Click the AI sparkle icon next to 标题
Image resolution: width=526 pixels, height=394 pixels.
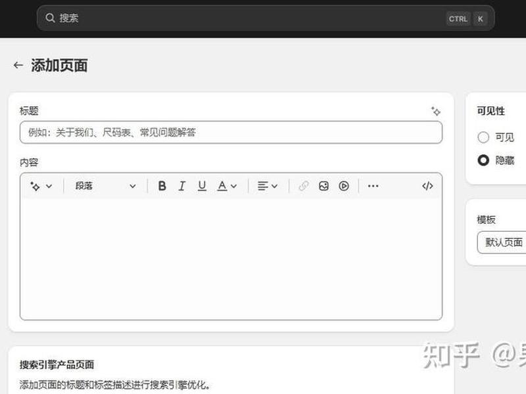(x=435, y=111)
